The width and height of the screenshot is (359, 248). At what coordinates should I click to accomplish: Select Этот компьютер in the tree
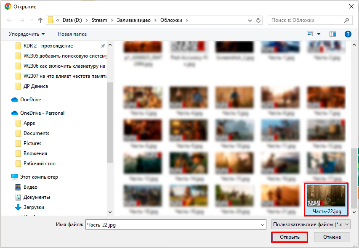(x=39, y=177)
